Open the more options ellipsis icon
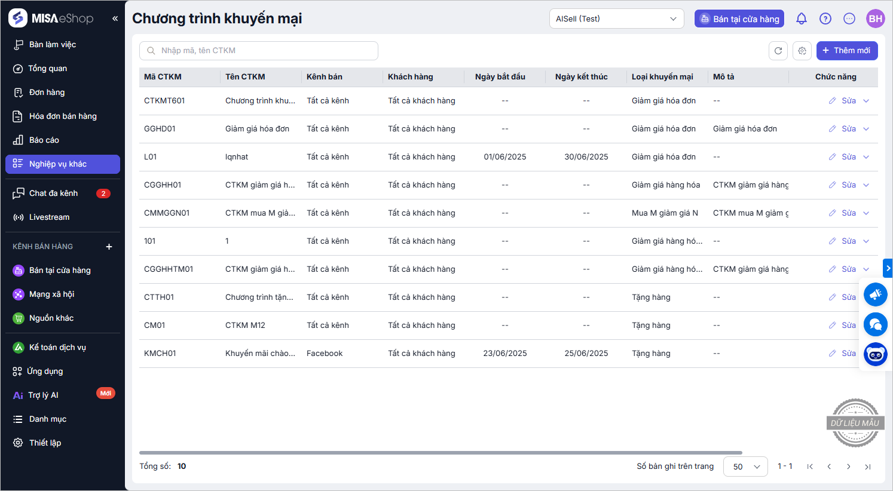The width and height of the screenshot is (893, 491). [x=849, y=19]
